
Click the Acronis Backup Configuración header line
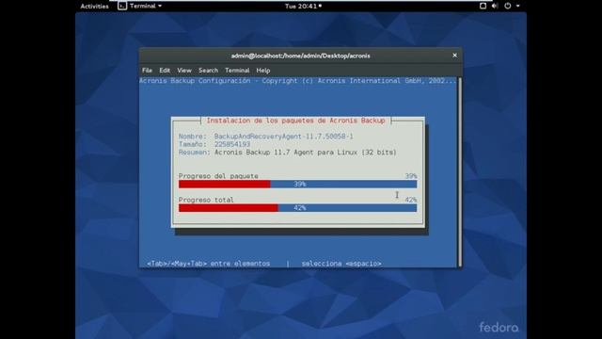[x=298, y=81]
